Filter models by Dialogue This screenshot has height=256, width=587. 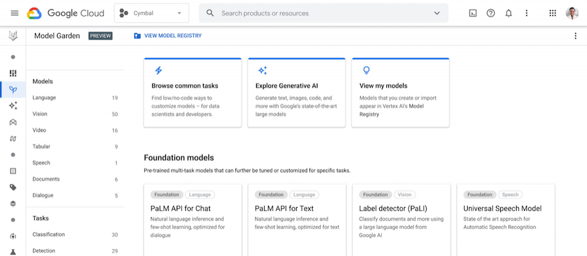(x=75, y=196)
